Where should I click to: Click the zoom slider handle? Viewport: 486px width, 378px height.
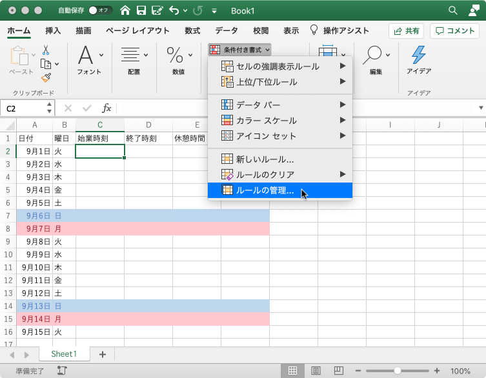click(x=398, y=370)
